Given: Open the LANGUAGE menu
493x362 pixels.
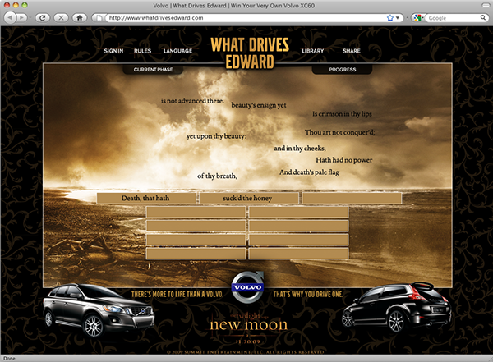Looking at the screenshot, I should tap(177, 51).
